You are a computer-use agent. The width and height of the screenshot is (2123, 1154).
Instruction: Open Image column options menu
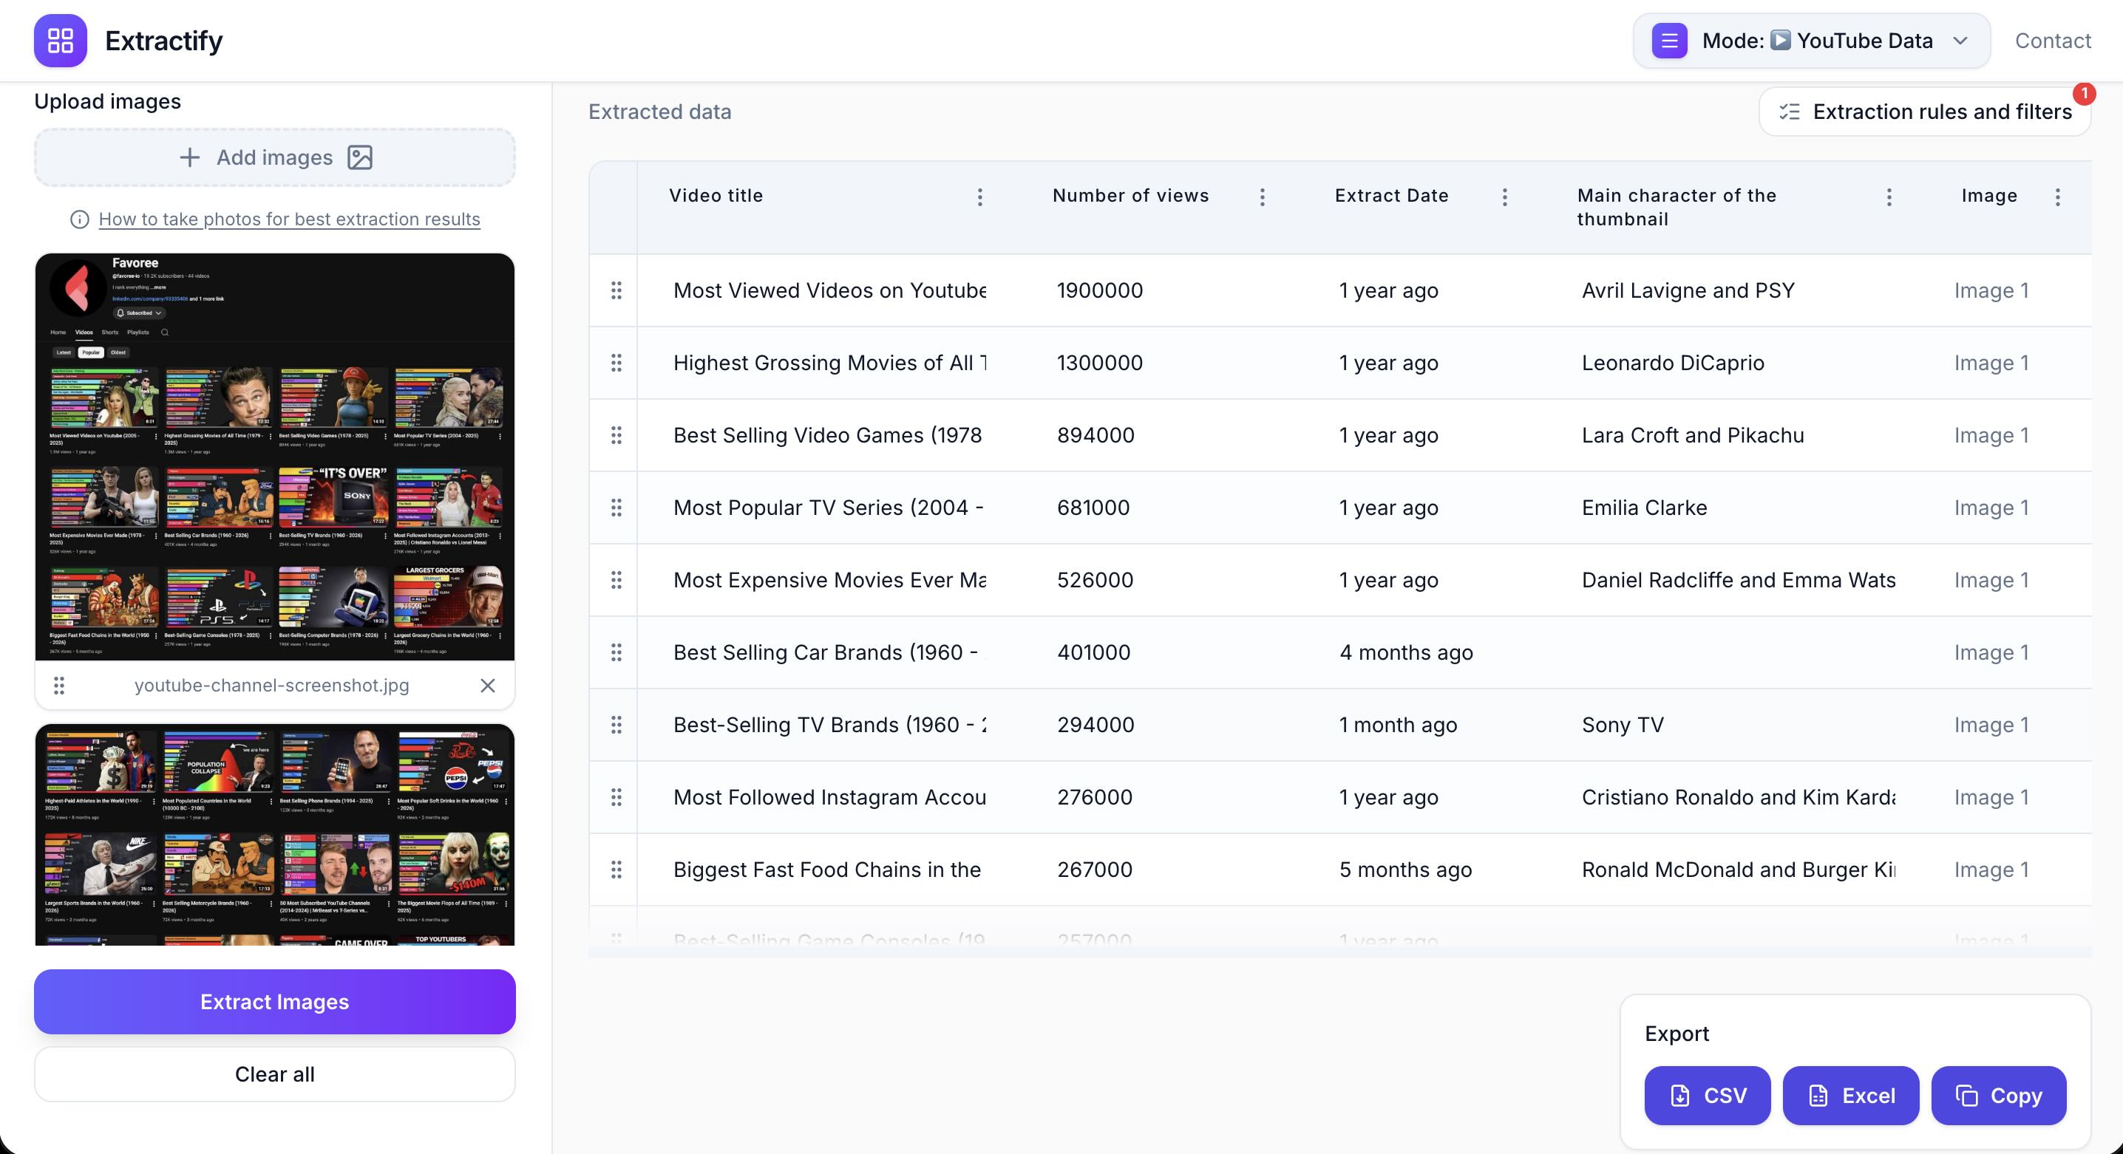[x=2057, y=197]
